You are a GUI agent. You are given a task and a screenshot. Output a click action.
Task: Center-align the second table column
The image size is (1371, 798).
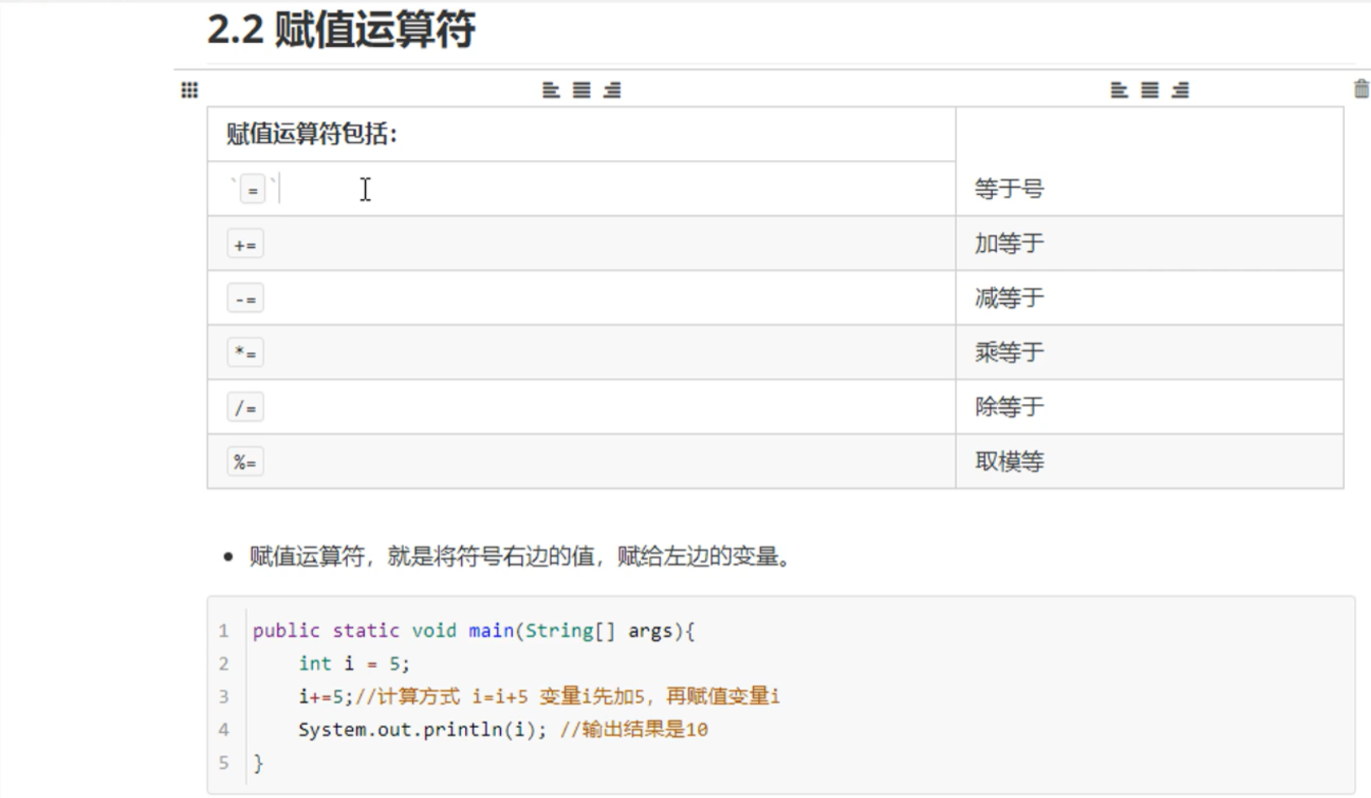tap(1150, 90)
